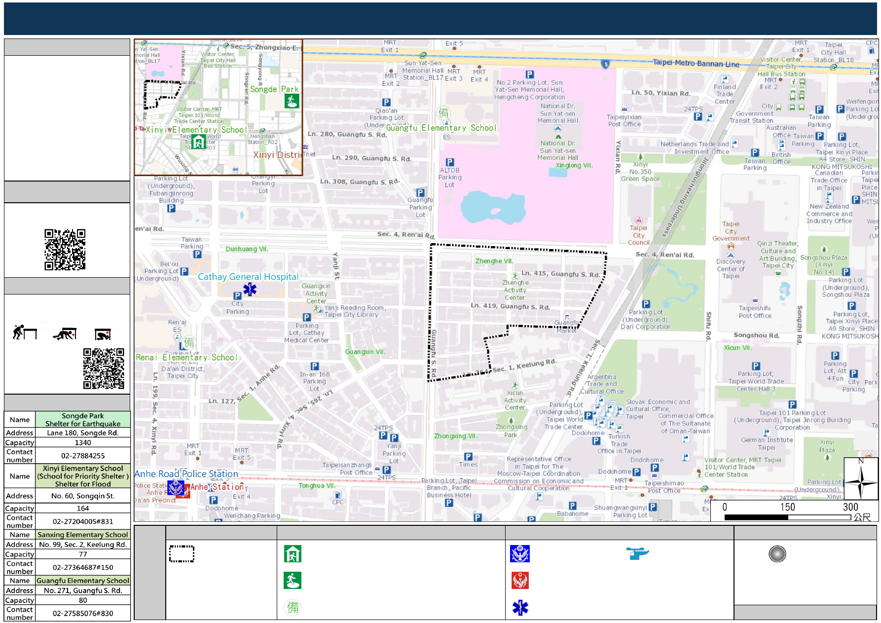The height and width of the screenshot is (623, 881).
Task: Click the 備 circle symbol in the legend
Action: [x=293, y=607]
